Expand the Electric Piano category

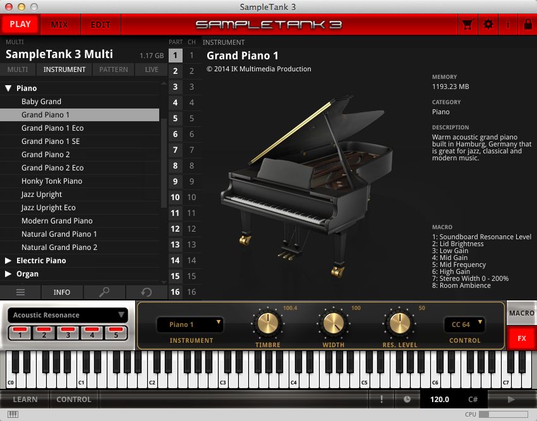pyautogui.click(x=8, y=261)
